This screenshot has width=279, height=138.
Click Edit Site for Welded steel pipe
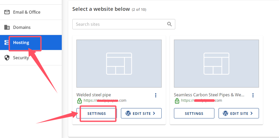(141, 113)
